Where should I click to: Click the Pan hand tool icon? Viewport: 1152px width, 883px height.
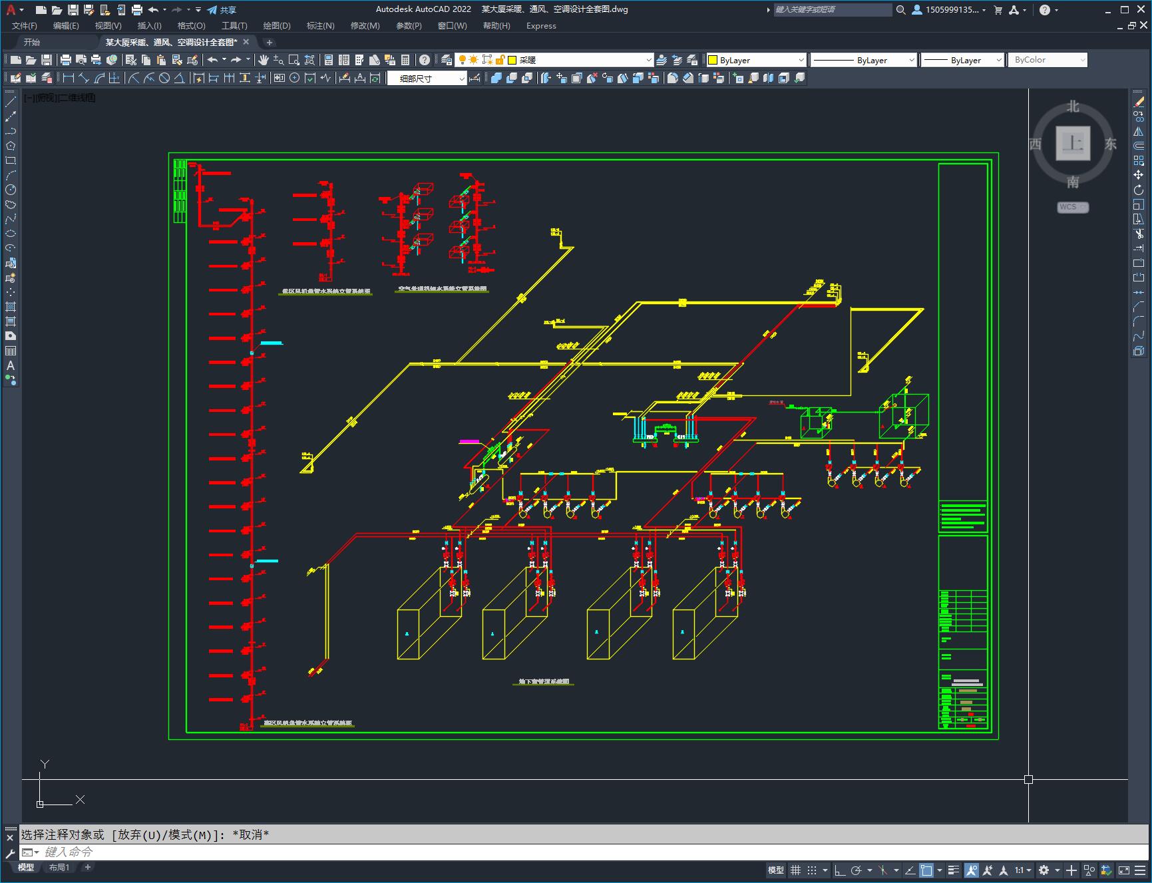pyautogui.click(x=263, y=60)
